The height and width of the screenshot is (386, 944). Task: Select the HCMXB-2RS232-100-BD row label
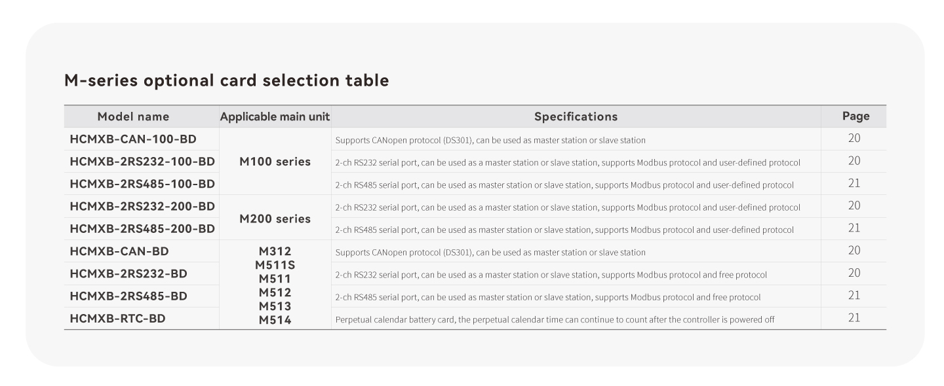pos(142,162)
